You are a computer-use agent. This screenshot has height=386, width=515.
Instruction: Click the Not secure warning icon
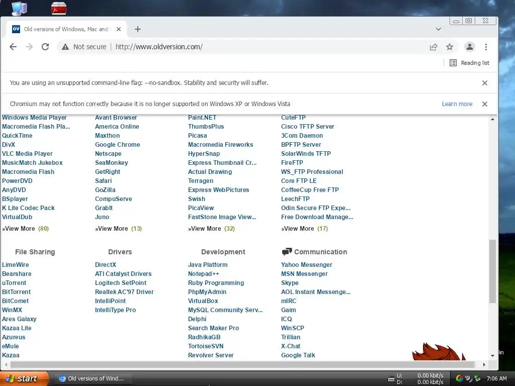pyautogui.click(x=65, y=47)
